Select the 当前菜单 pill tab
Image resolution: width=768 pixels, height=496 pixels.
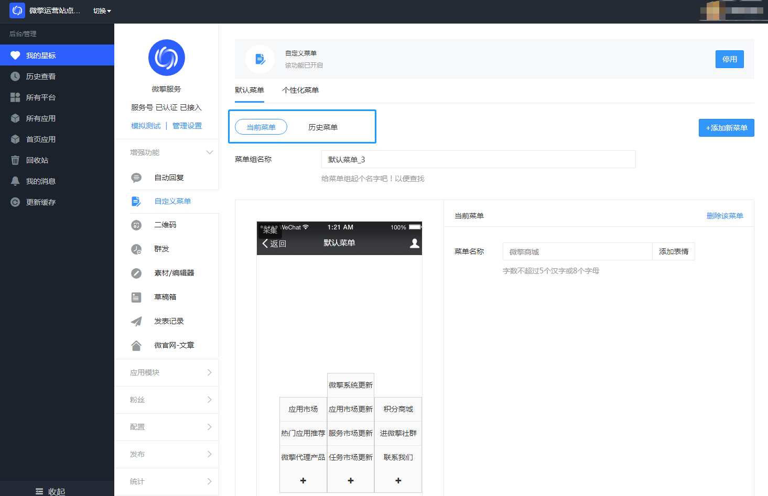pyautogui.click(x=261, y=127)
